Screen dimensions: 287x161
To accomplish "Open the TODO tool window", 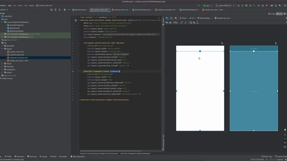I will pyautogui.click(x=8, y=157).
